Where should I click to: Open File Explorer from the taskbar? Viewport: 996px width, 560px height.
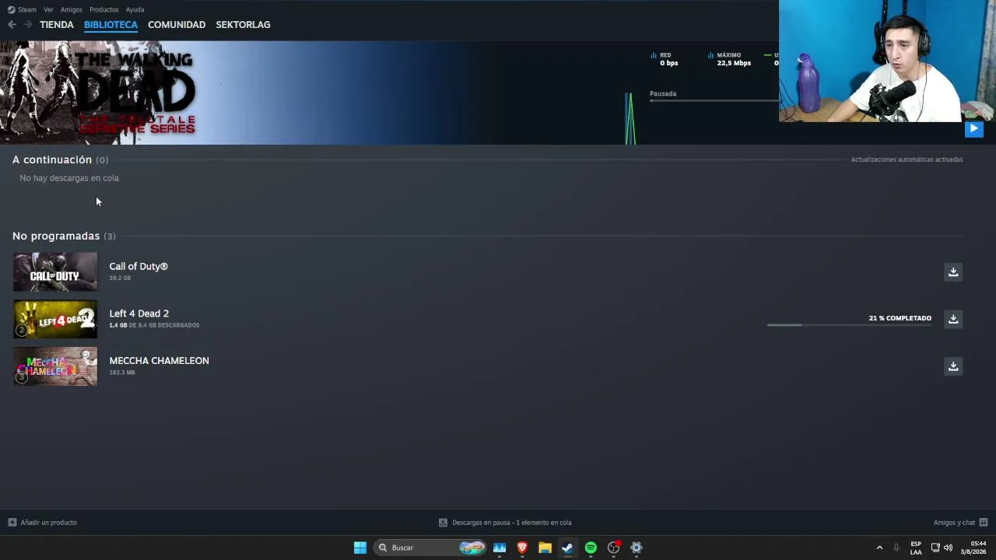[545, 548]
